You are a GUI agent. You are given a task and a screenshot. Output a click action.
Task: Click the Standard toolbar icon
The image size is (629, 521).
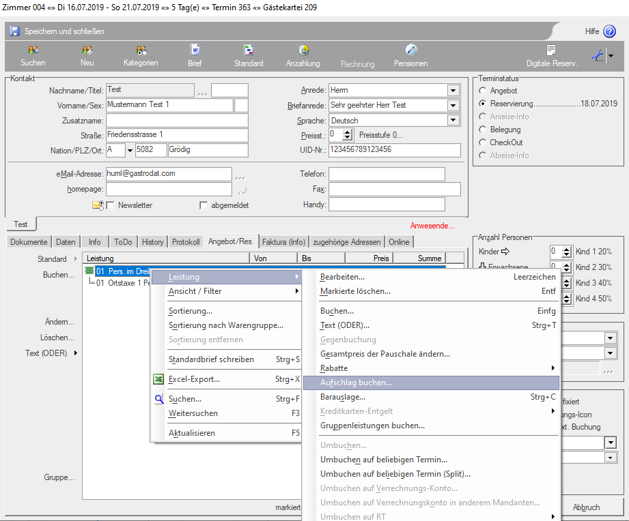pyautogui.click(x=249, y=50)
